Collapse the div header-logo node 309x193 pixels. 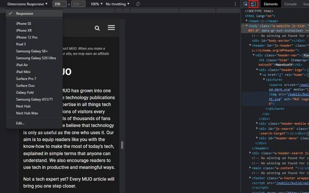(x=257, y=70)
